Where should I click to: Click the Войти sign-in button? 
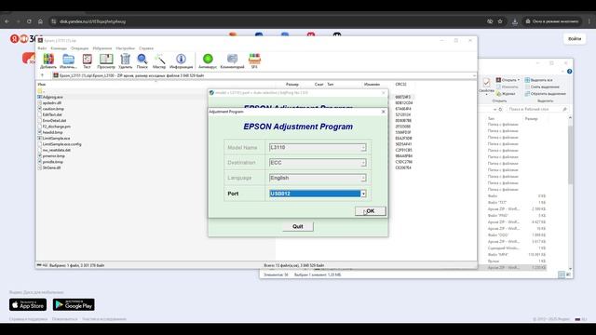(575, 39)
